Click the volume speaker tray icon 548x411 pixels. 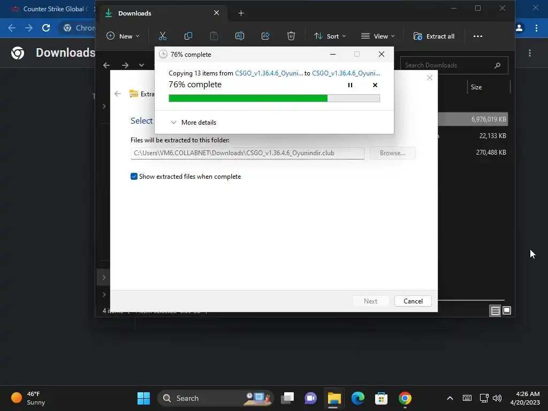(497, 398)
